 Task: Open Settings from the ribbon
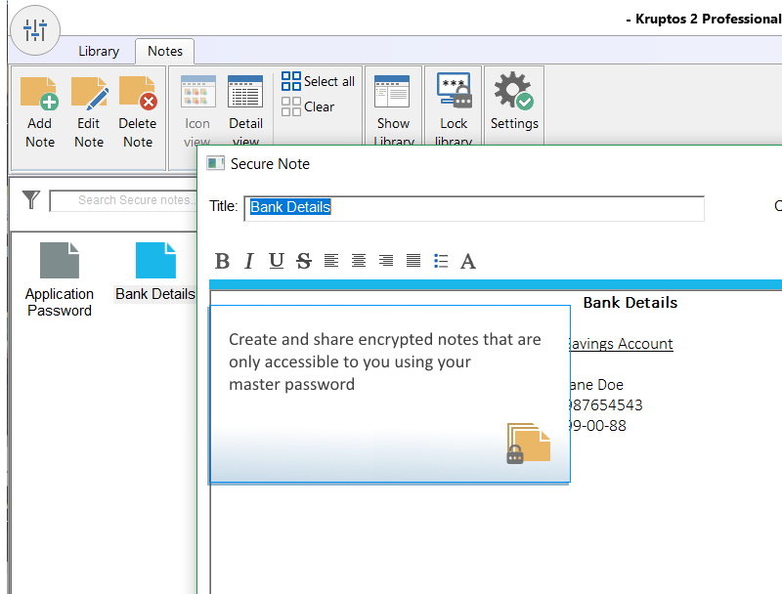[x=513, y=93]
